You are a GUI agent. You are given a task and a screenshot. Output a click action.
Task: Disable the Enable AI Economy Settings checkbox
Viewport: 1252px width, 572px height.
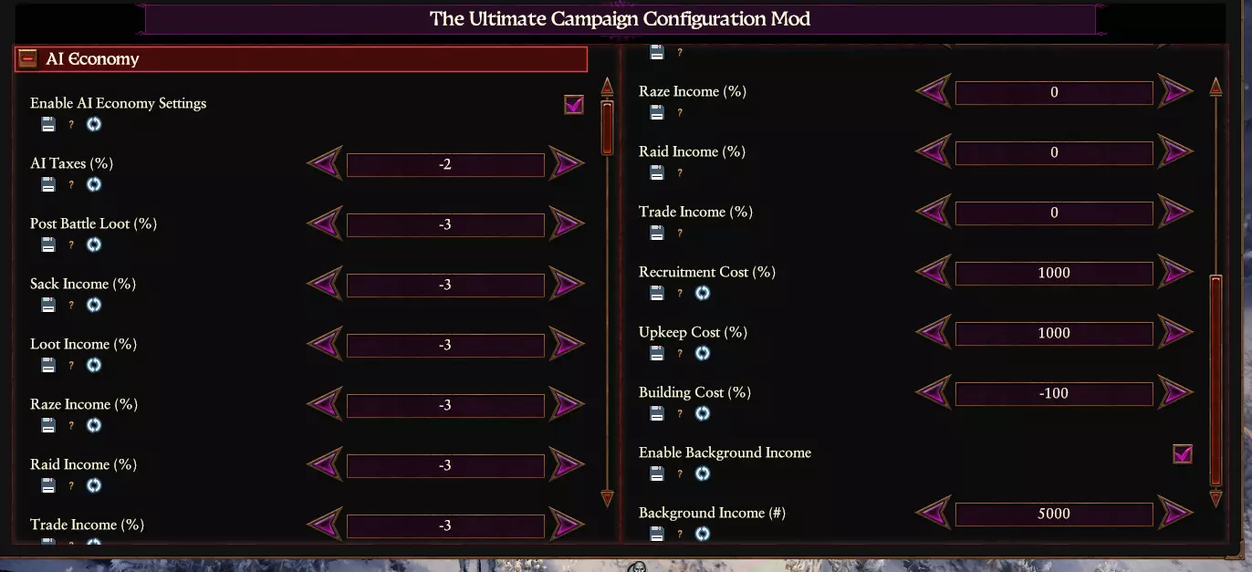[574, 105]
